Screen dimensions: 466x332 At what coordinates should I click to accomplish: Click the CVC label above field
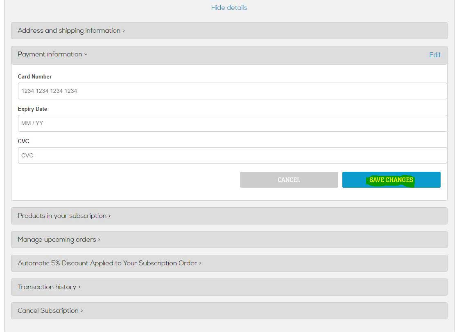click(23, 141)
